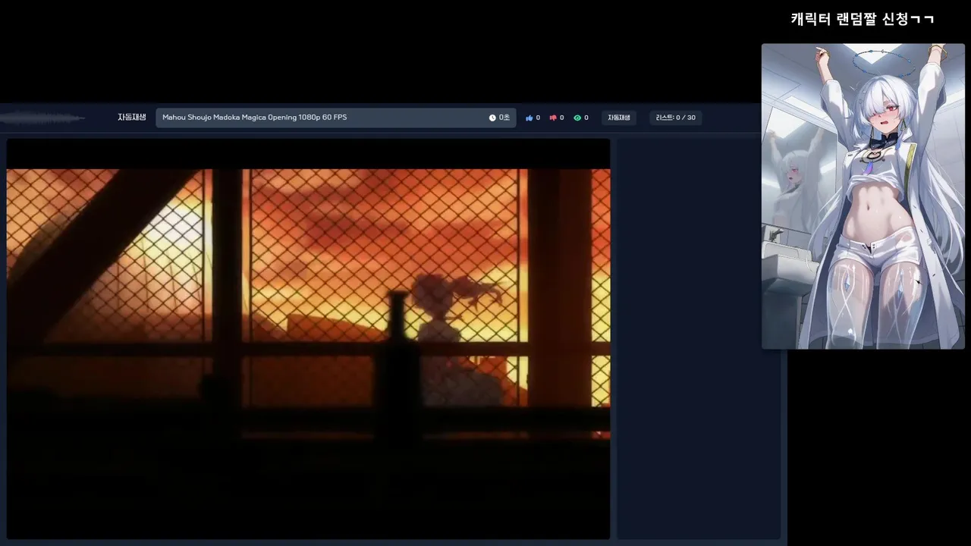Click the white-haired character image on right

point(863,196)
